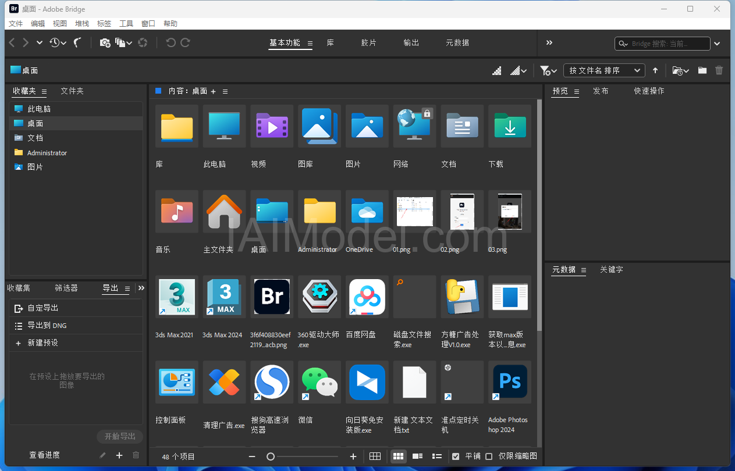Viewport: 735px width, 471px height.
Task: Add a new content tab with plus
Action: point(213,91)
